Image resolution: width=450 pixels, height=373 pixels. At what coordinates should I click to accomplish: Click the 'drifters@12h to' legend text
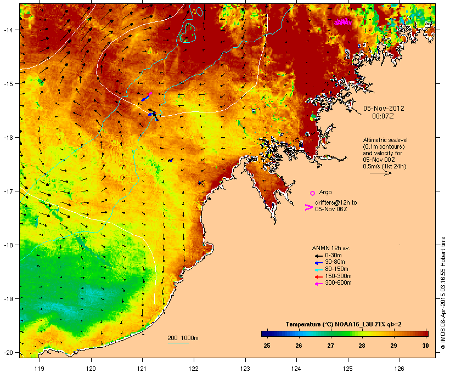[x=336, y=202]
